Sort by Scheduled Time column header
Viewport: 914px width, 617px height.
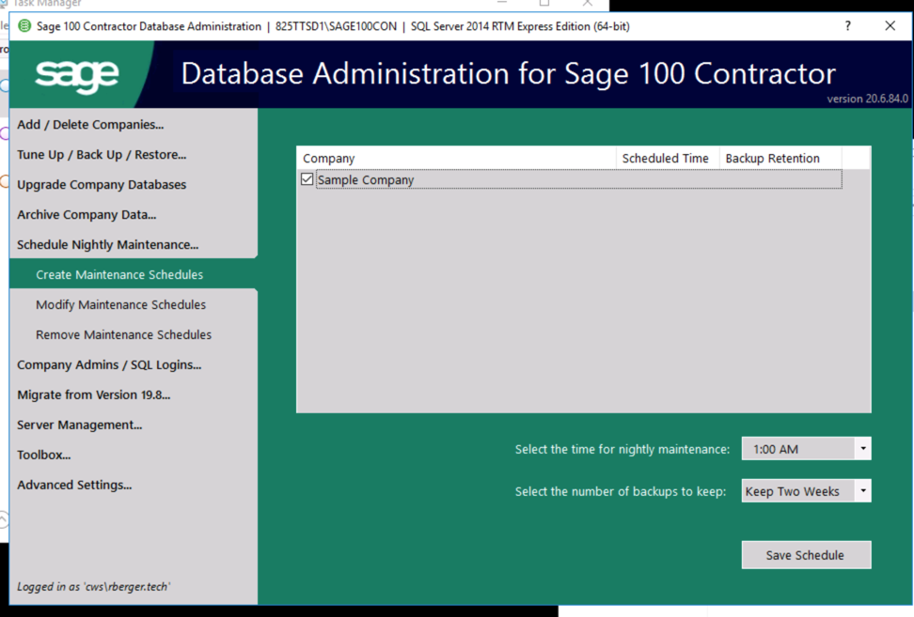668,159
